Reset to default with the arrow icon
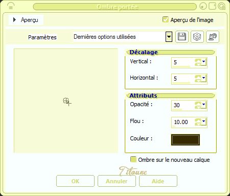The width and height of the screenshot is (230, 196). click(213, 37)
